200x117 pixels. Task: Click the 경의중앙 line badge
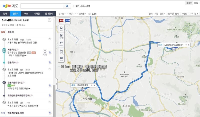(4, 50)
